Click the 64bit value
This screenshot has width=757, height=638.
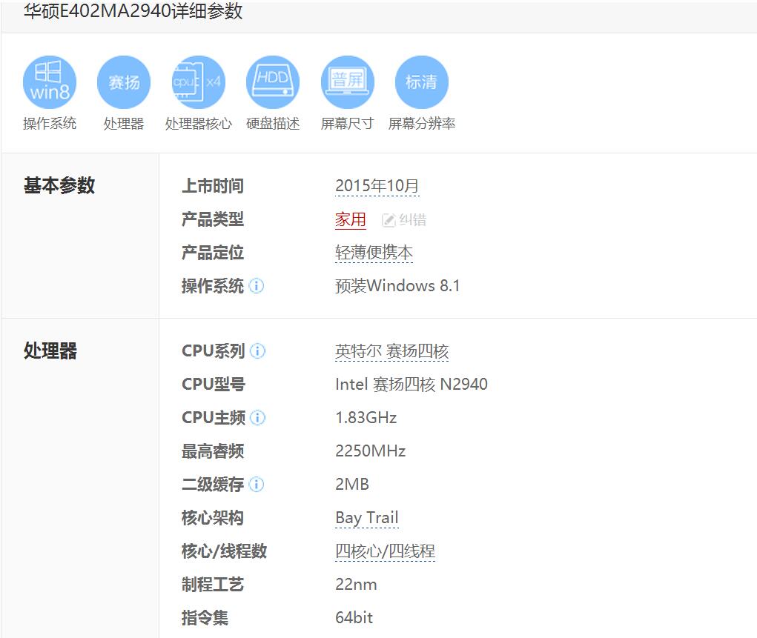[x=354, y=617]
